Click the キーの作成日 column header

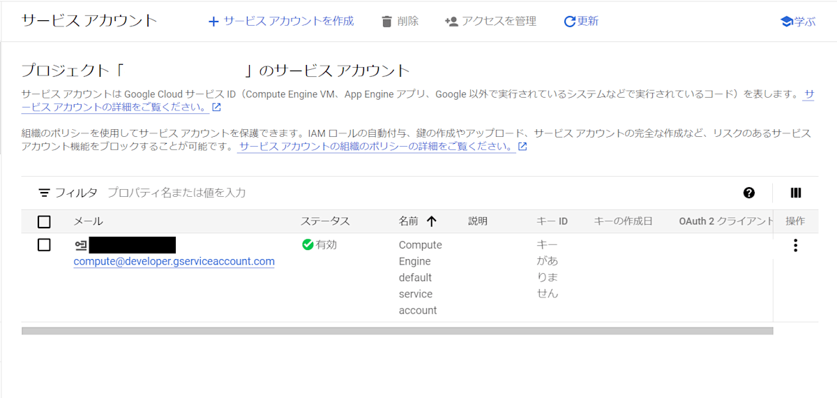click(623, 221)
